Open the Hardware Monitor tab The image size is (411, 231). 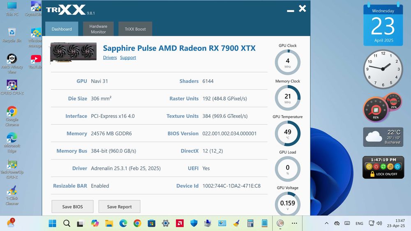point(98,29)
